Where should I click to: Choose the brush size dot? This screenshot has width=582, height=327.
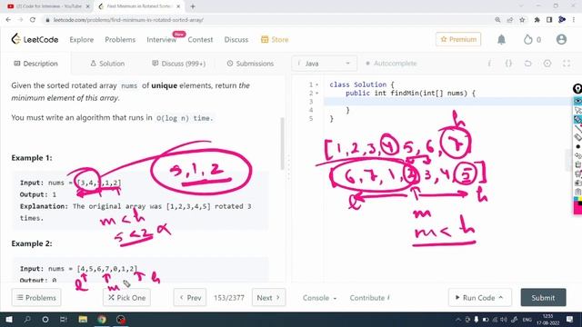[x=578, y=146]
